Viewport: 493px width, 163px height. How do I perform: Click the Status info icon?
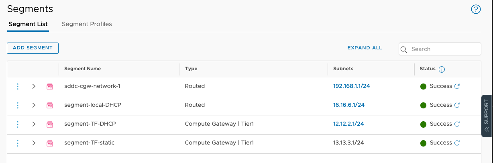[442, 69]
